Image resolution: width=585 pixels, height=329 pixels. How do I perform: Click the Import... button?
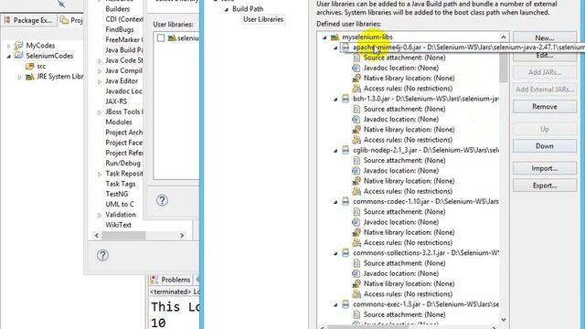[x=545, y=168]
